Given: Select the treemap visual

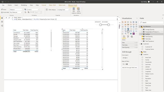Looking at the screenshot, I should point(136,27).
